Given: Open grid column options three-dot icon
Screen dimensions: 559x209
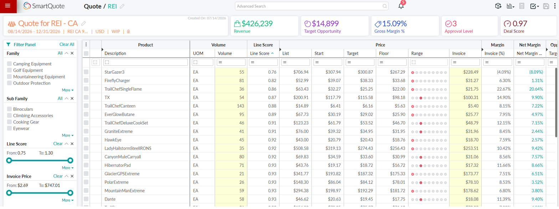Looking at the screenshot, I should (86, 45).
